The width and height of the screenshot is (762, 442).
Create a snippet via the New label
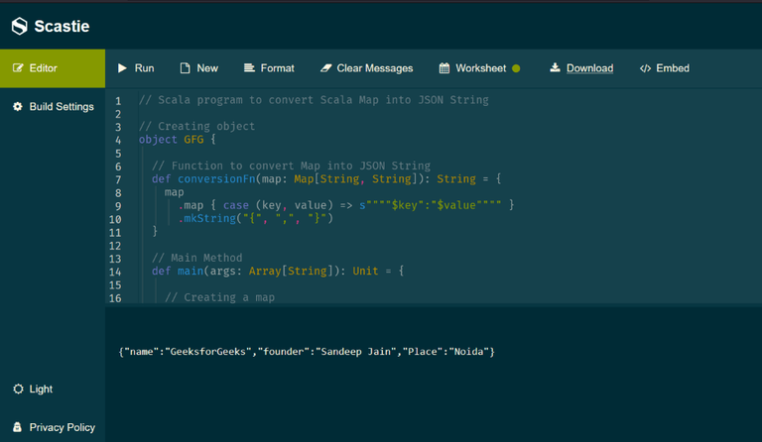coord(207,68)
